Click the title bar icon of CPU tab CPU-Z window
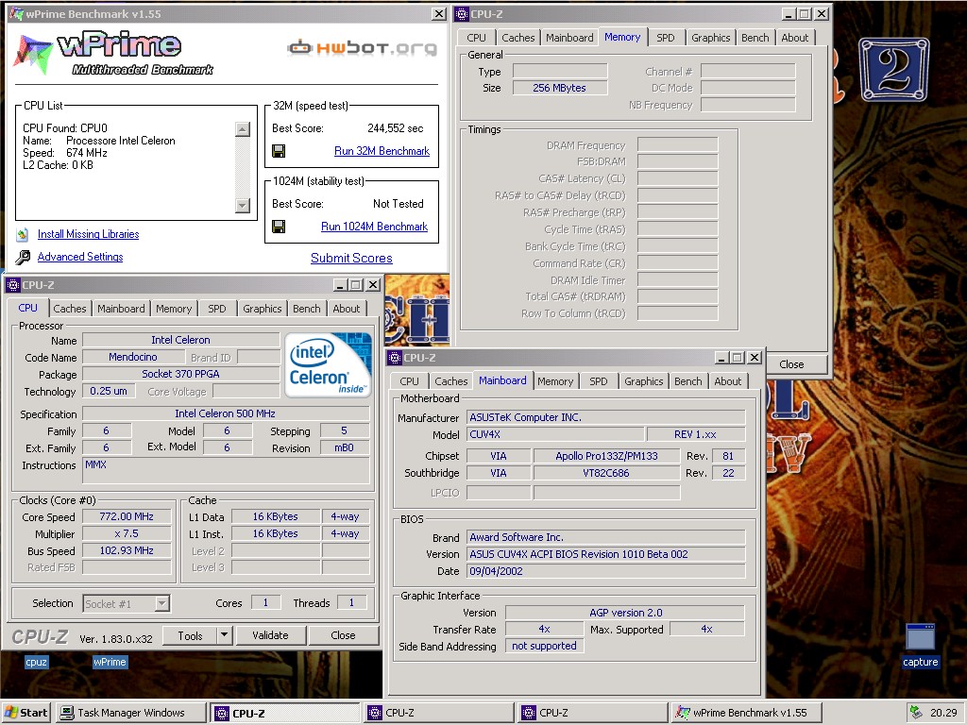 pyautogui.click(x=14, y=285)
